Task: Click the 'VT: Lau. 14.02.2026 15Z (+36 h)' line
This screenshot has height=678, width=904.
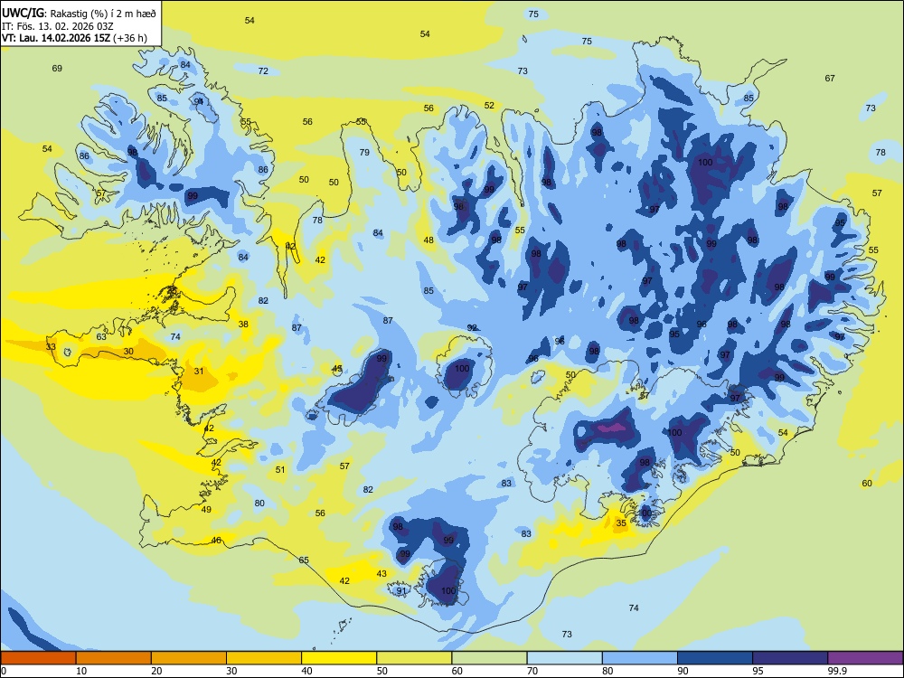Action: pyautogui.click(x=74, y=38)
